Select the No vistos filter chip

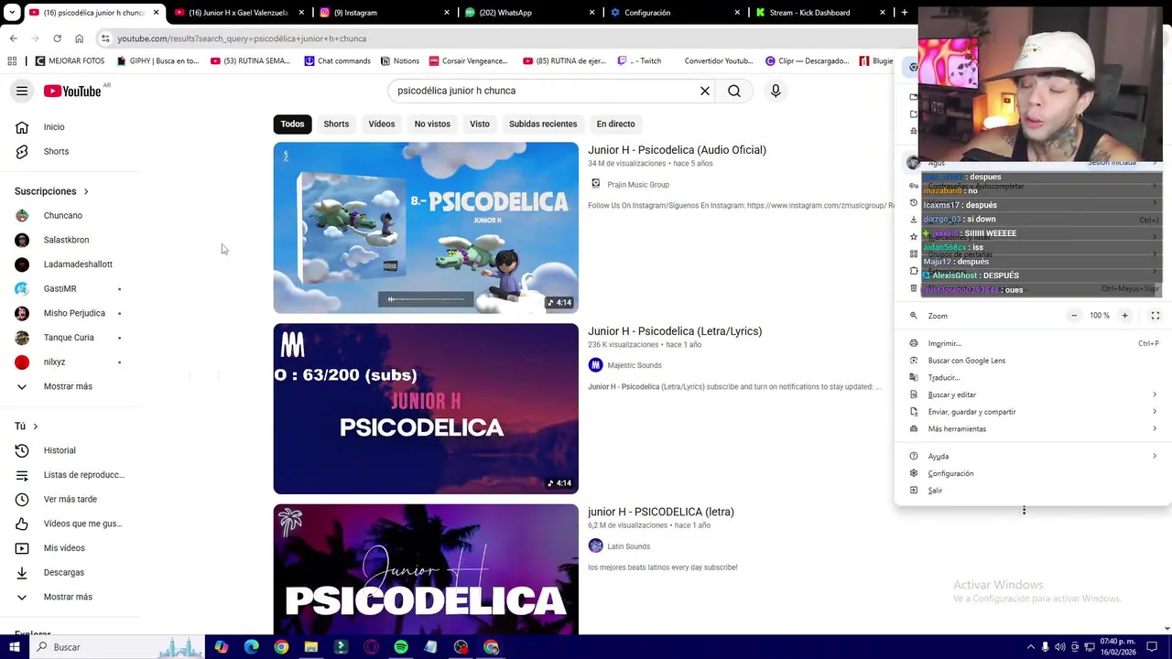point(432,124)
